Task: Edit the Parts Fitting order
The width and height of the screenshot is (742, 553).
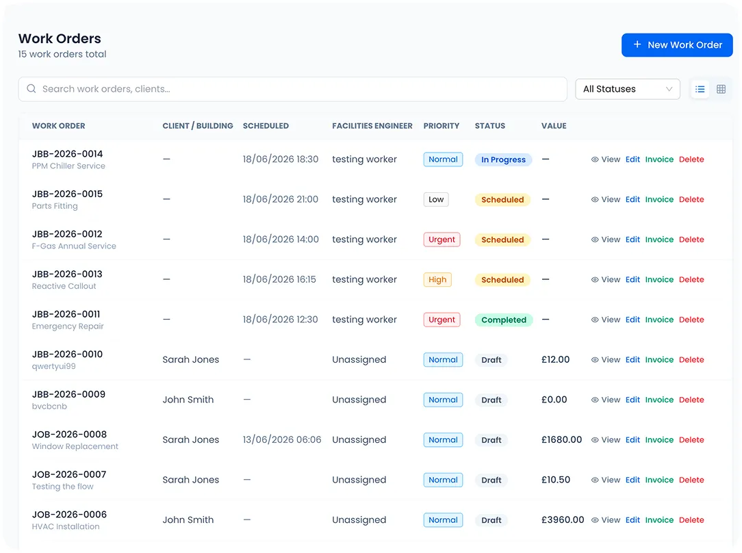Action: pos(632,200)
